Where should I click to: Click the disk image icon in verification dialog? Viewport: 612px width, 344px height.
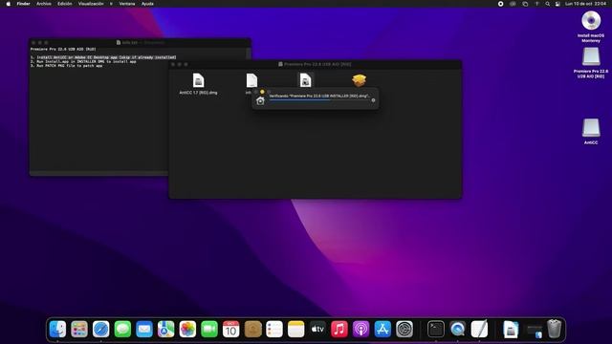tap(260, 100)
